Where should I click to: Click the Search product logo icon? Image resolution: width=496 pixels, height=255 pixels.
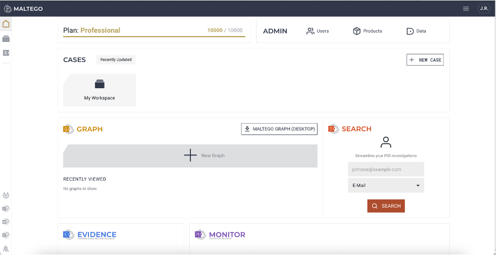333,129
